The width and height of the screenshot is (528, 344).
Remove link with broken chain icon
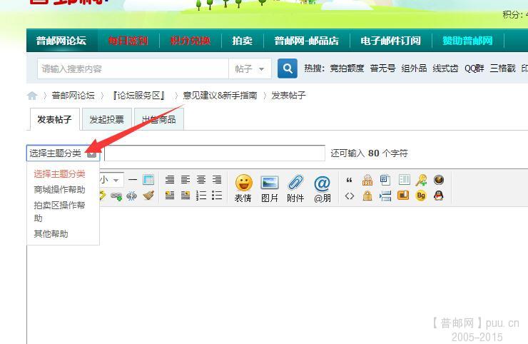[x=132, y=196]
